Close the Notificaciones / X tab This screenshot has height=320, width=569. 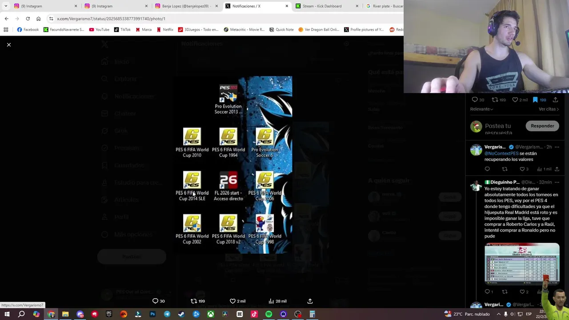click(287, 6)
